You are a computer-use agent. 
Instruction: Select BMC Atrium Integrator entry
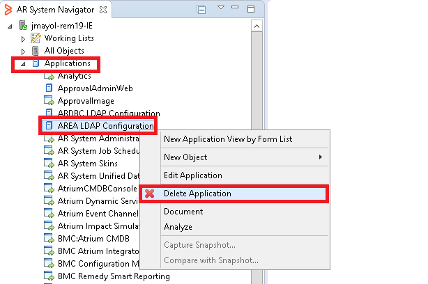(x=98, y=251)
